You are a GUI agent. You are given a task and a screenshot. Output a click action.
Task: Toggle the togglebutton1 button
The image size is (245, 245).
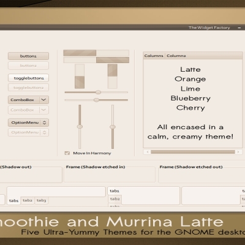[28, 78]
